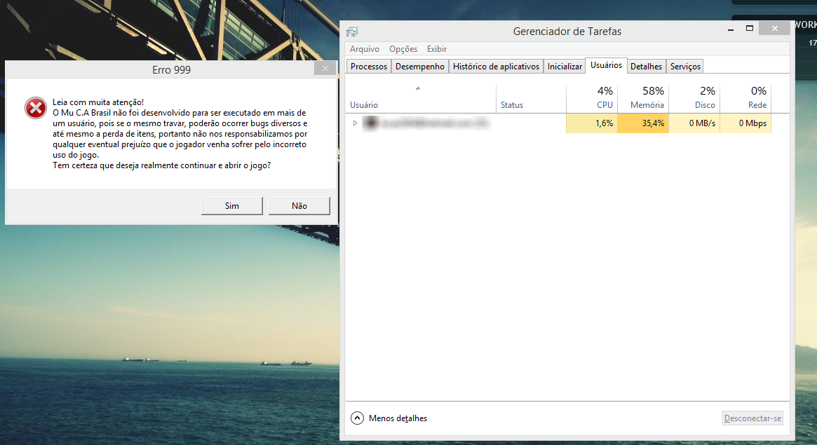Switch to the Detalhes tab
817x445 pixels.
click(646, 67)
